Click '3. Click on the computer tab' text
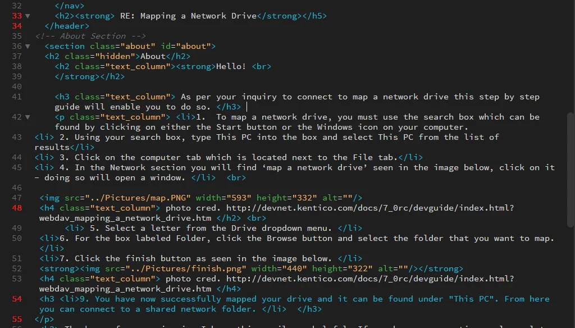Image resolution: width=575 pixels, height=328 pixels. [130, 157]
